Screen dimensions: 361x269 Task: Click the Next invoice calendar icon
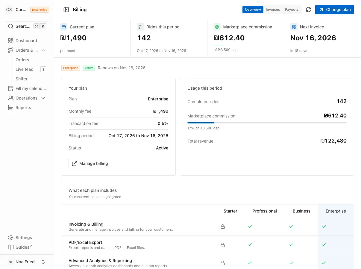click(294, 27)
